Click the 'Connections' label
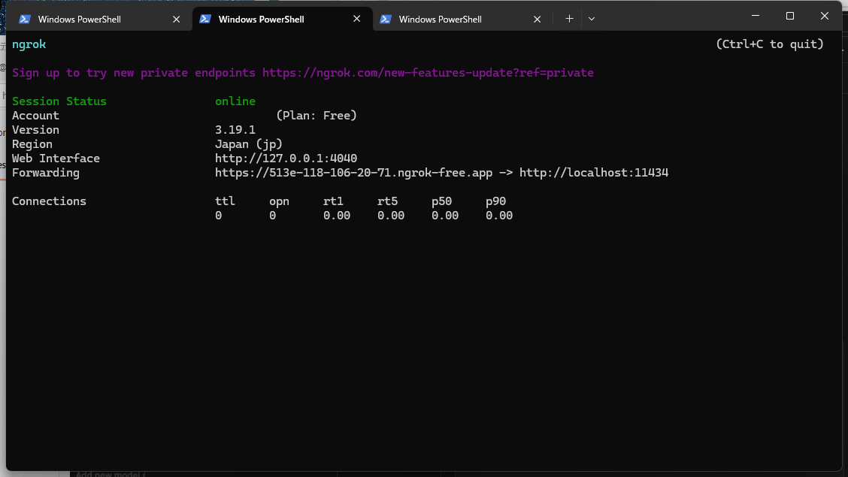Screen dimensions: 848x477 point(49,201)
